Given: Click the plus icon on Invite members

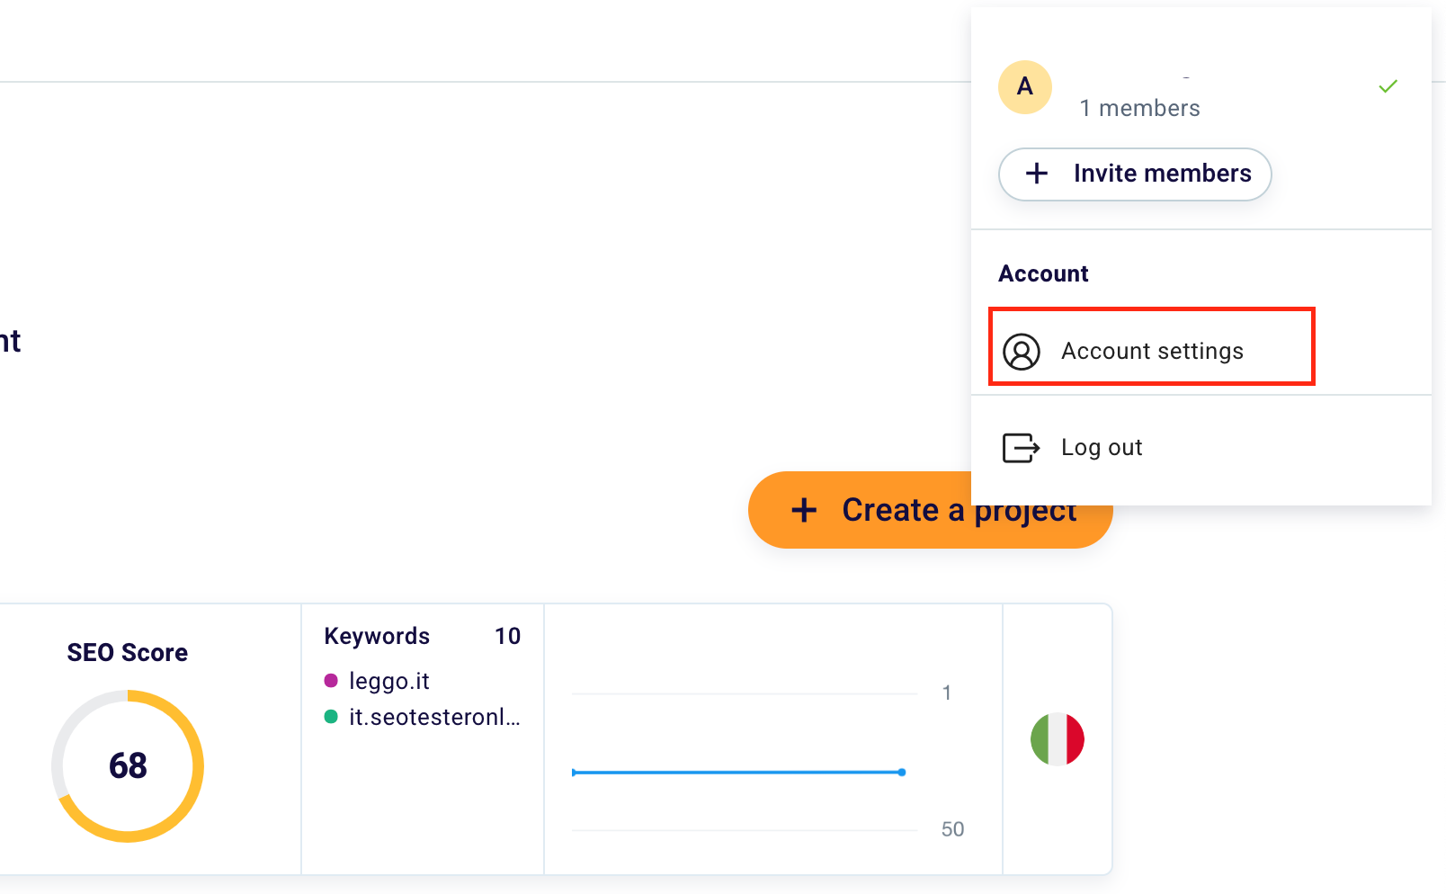Looking at the screenshot, I should [x=1037, y=174].
